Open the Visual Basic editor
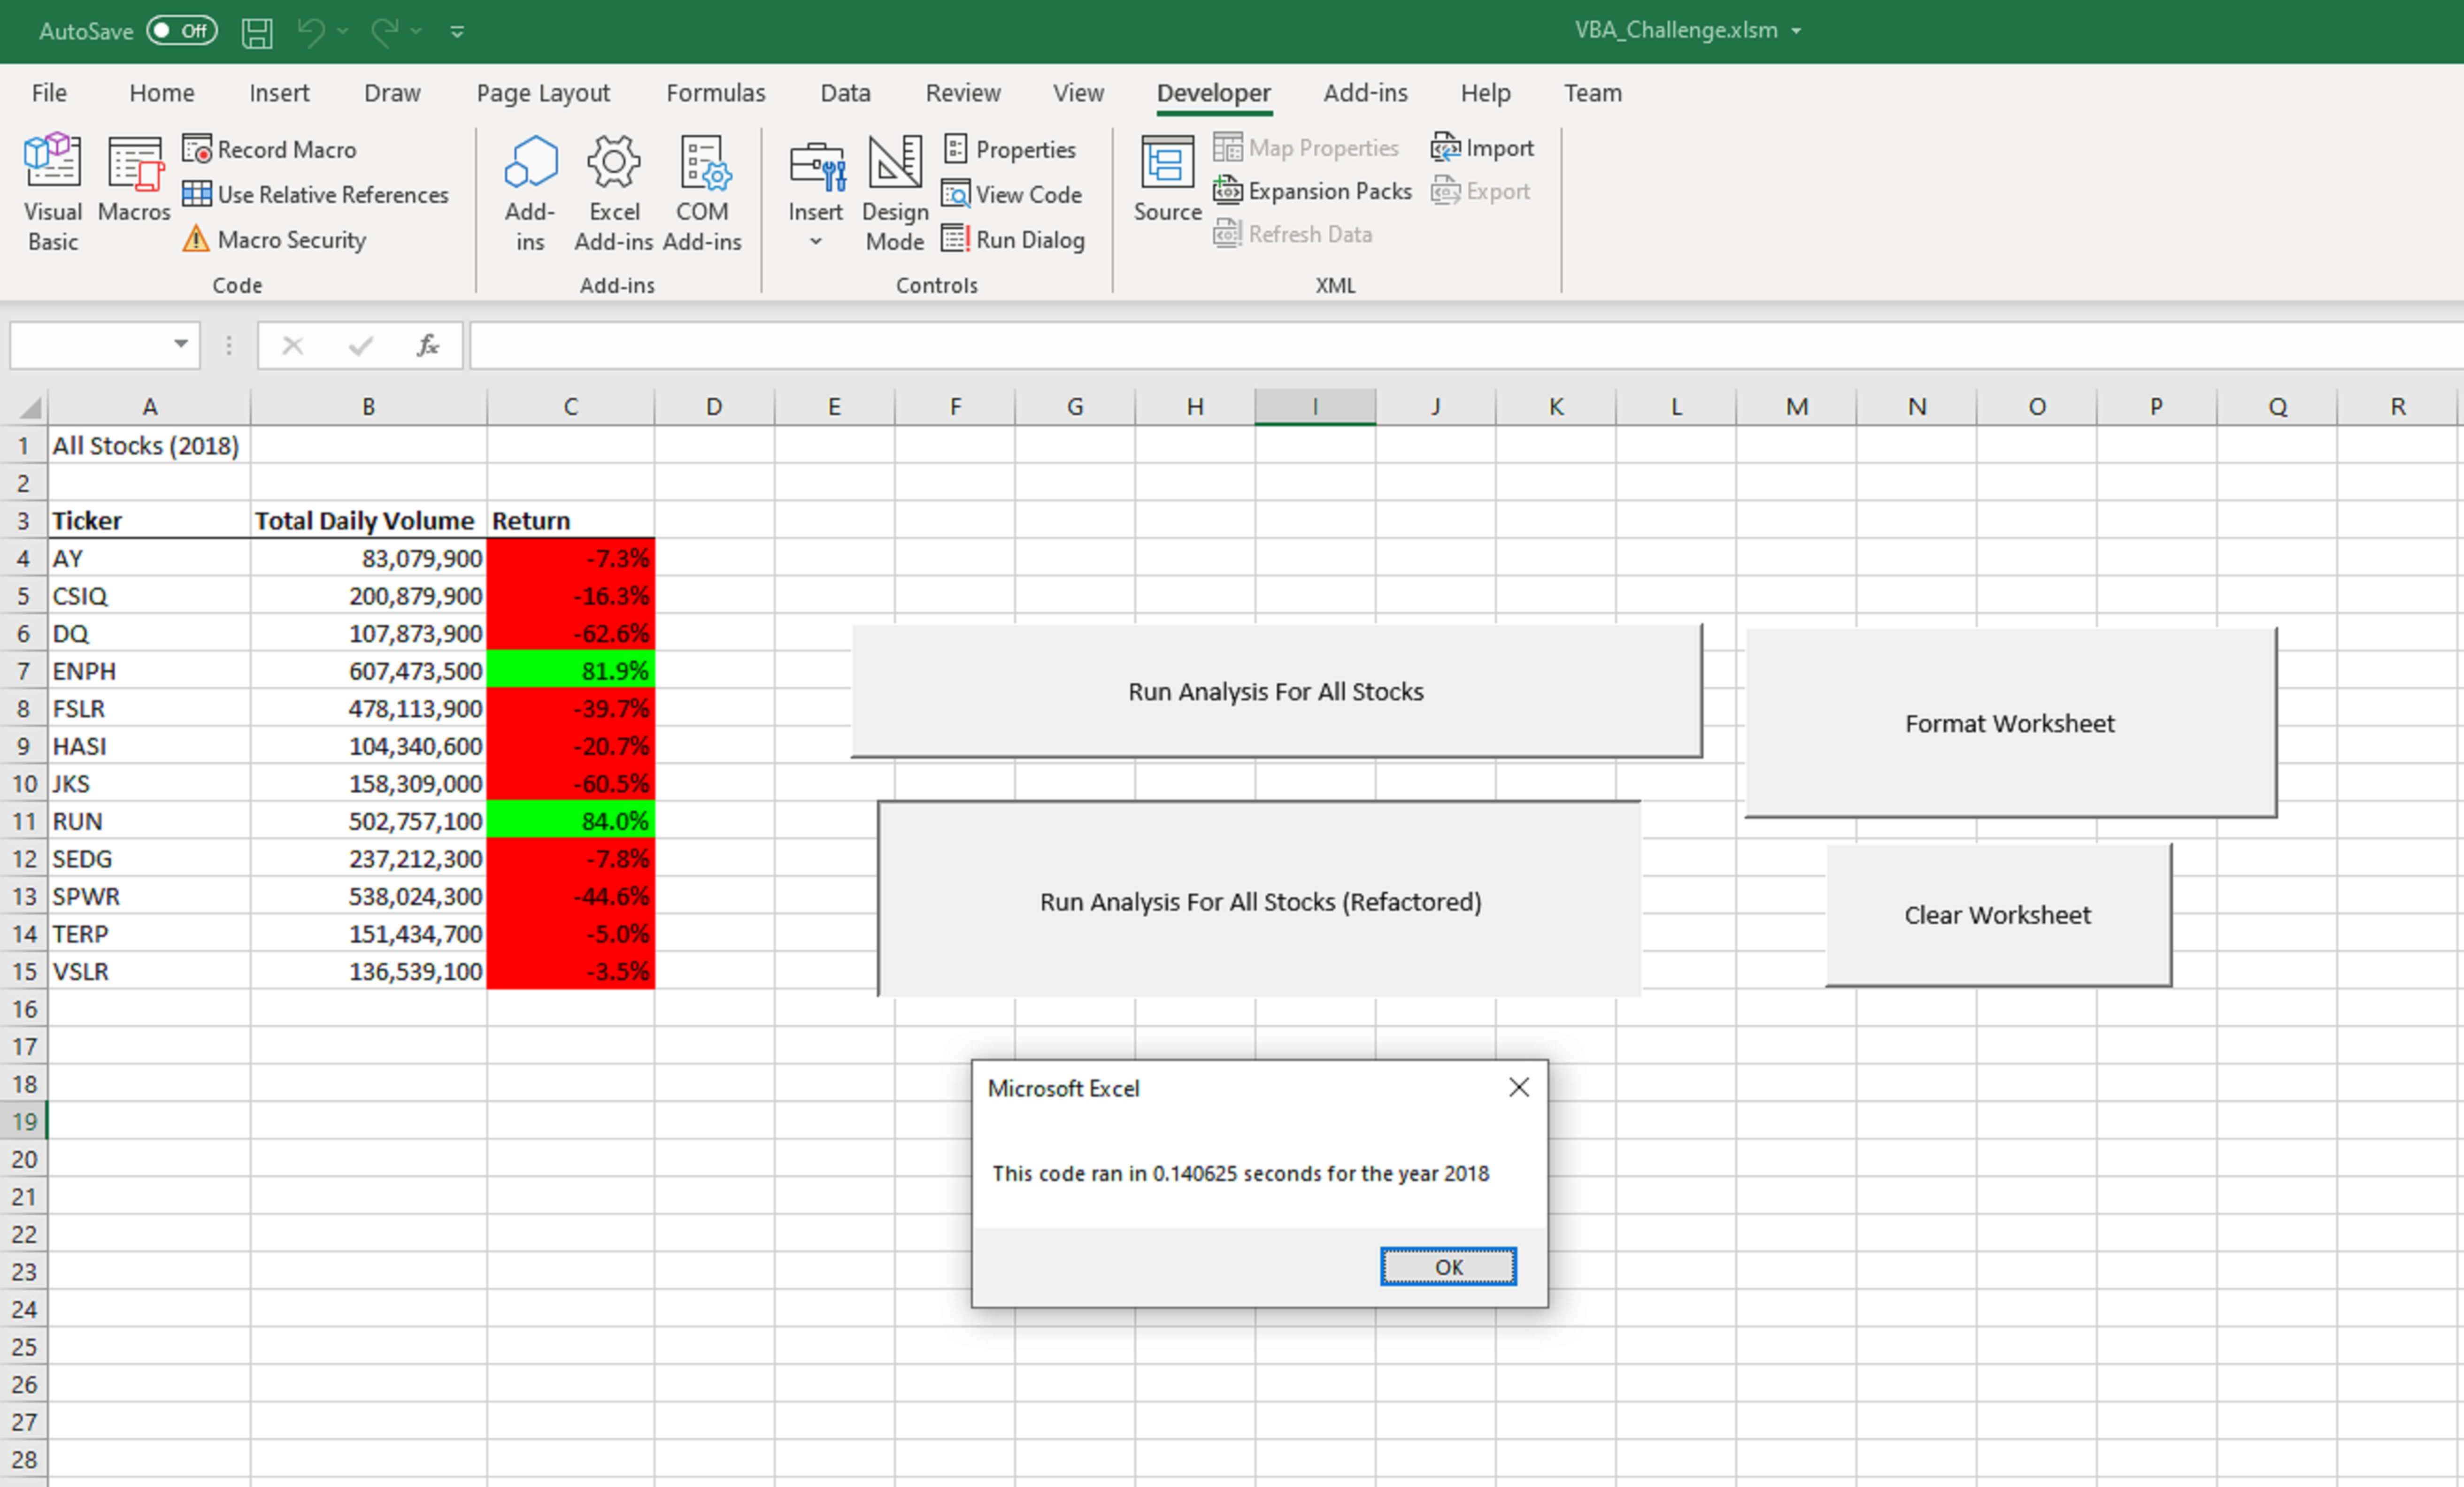2464x1487 pixels. tap(52, 192)
